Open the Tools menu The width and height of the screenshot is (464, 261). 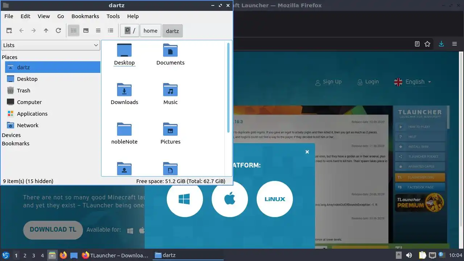113,16
